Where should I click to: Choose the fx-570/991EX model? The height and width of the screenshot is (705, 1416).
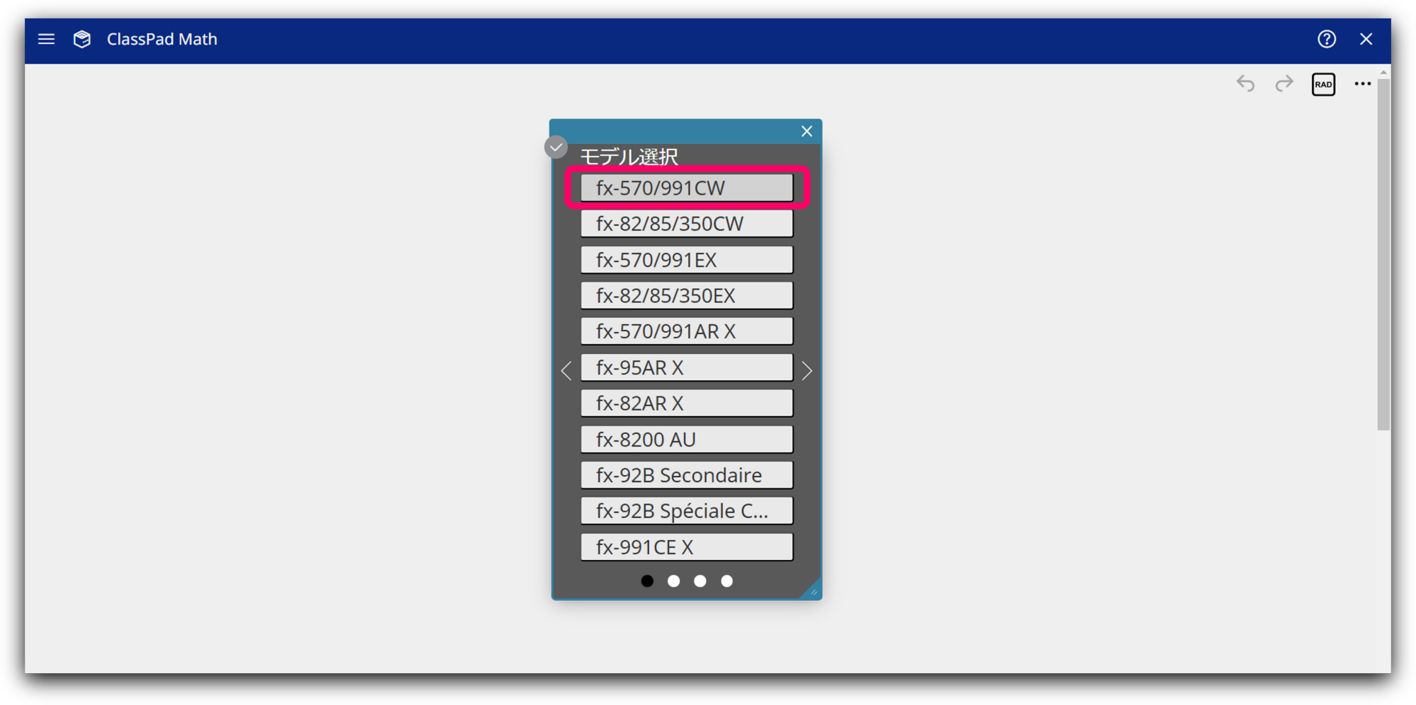point(687,260)
